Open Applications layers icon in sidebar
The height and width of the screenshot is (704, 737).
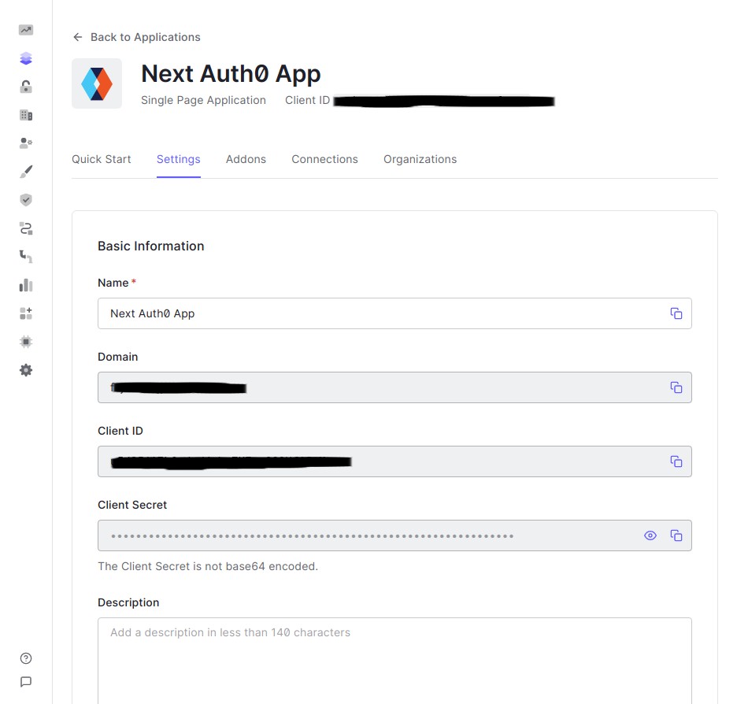[26, 58]
